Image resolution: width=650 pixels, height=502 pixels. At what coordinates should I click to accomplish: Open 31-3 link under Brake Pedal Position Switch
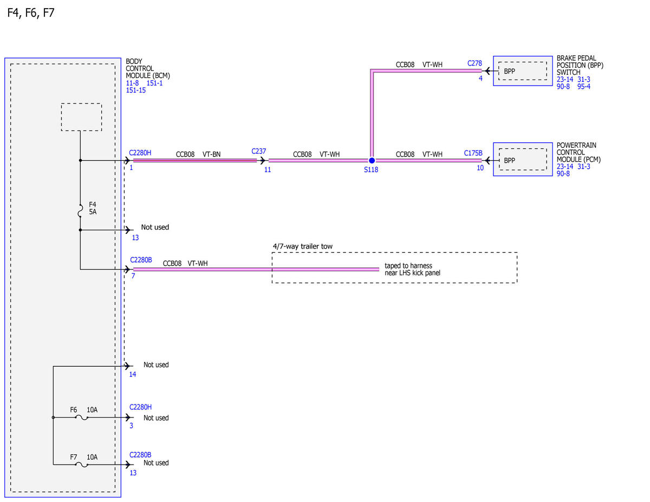584,79
